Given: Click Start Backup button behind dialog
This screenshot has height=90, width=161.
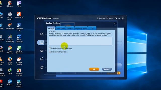Looking at the screenshot, I should (114, 73).
